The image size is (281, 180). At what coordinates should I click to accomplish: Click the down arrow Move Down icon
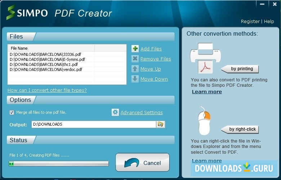click(x=135, y=79)
